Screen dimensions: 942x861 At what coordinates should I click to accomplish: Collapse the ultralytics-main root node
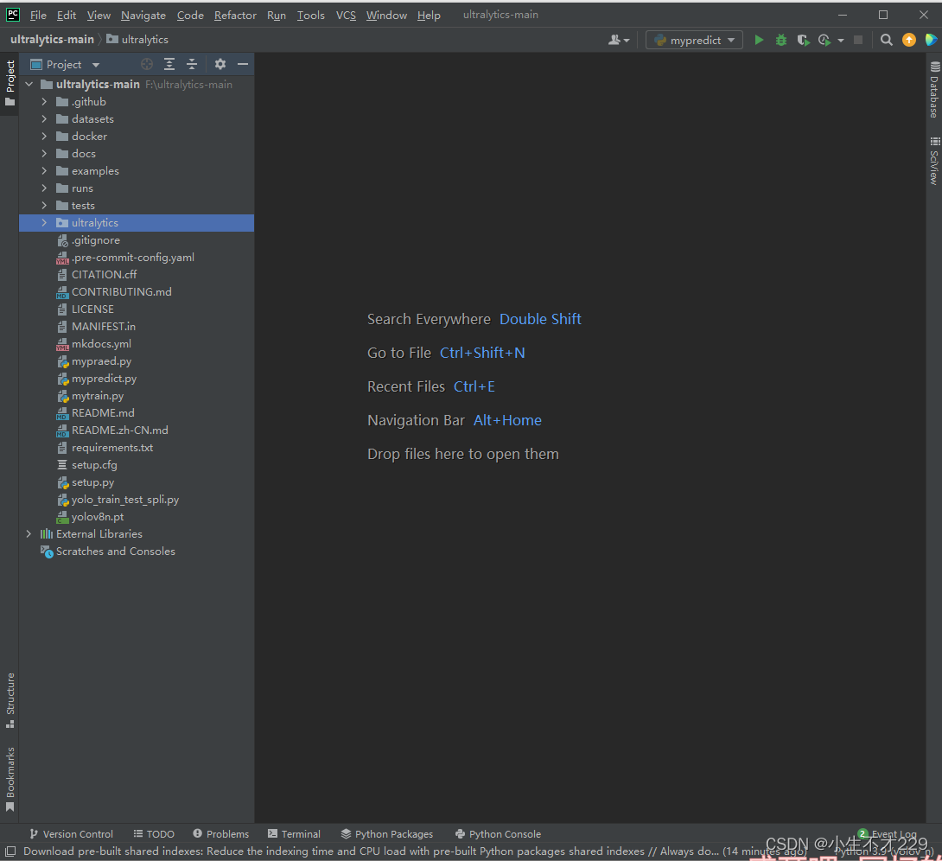[29, 85]
